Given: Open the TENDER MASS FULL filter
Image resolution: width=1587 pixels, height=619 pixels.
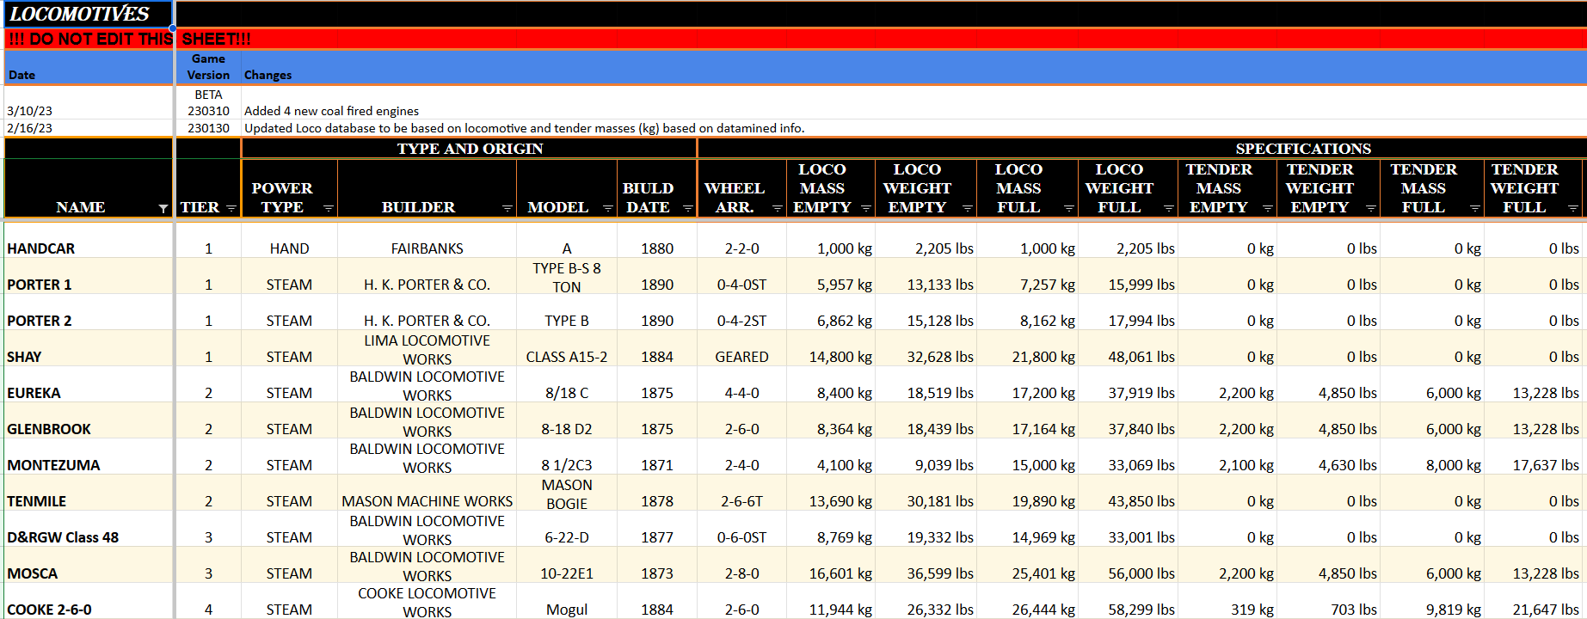Looking at the screenshot, I should coord(1474,209).
